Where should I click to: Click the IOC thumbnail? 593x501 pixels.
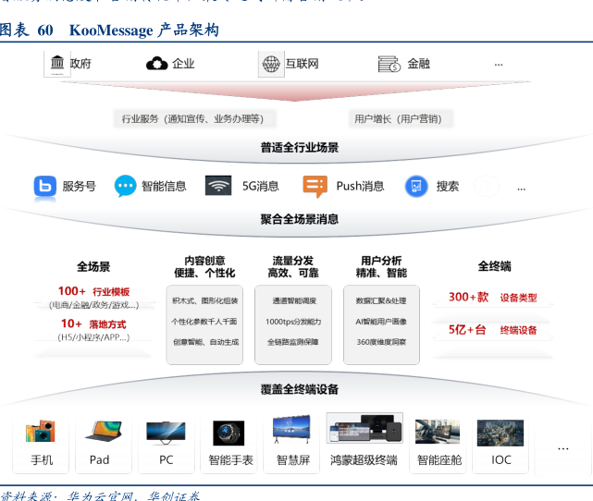[x=500, y=433]
